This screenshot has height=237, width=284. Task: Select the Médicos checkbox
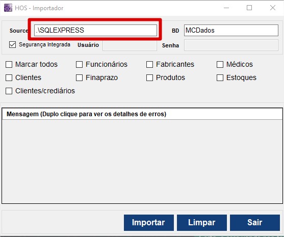tap(220, 64)
